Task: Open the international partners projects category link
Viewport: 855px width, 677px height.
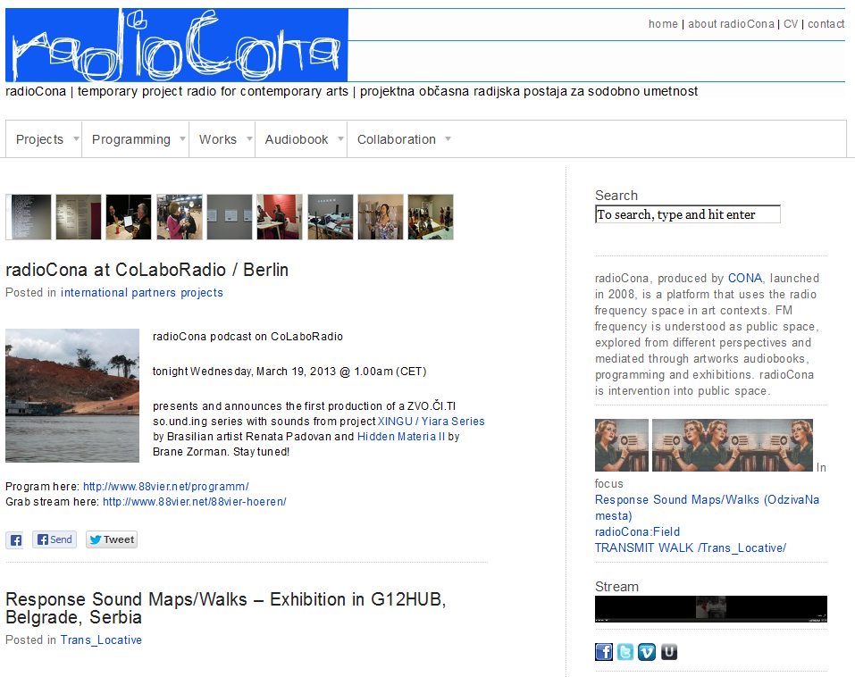Action: click(142, 293)
